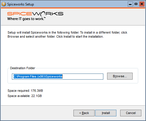Go to previous step with Back
The image size is (146, 121).
click(84, 113)
